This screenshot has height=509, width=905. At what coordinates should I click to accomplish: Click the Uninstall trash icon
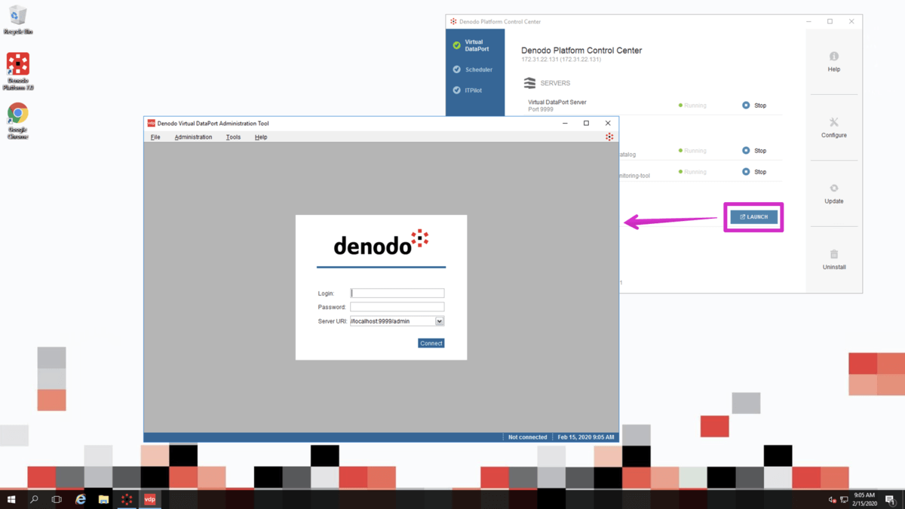click(x=833, y=254)
